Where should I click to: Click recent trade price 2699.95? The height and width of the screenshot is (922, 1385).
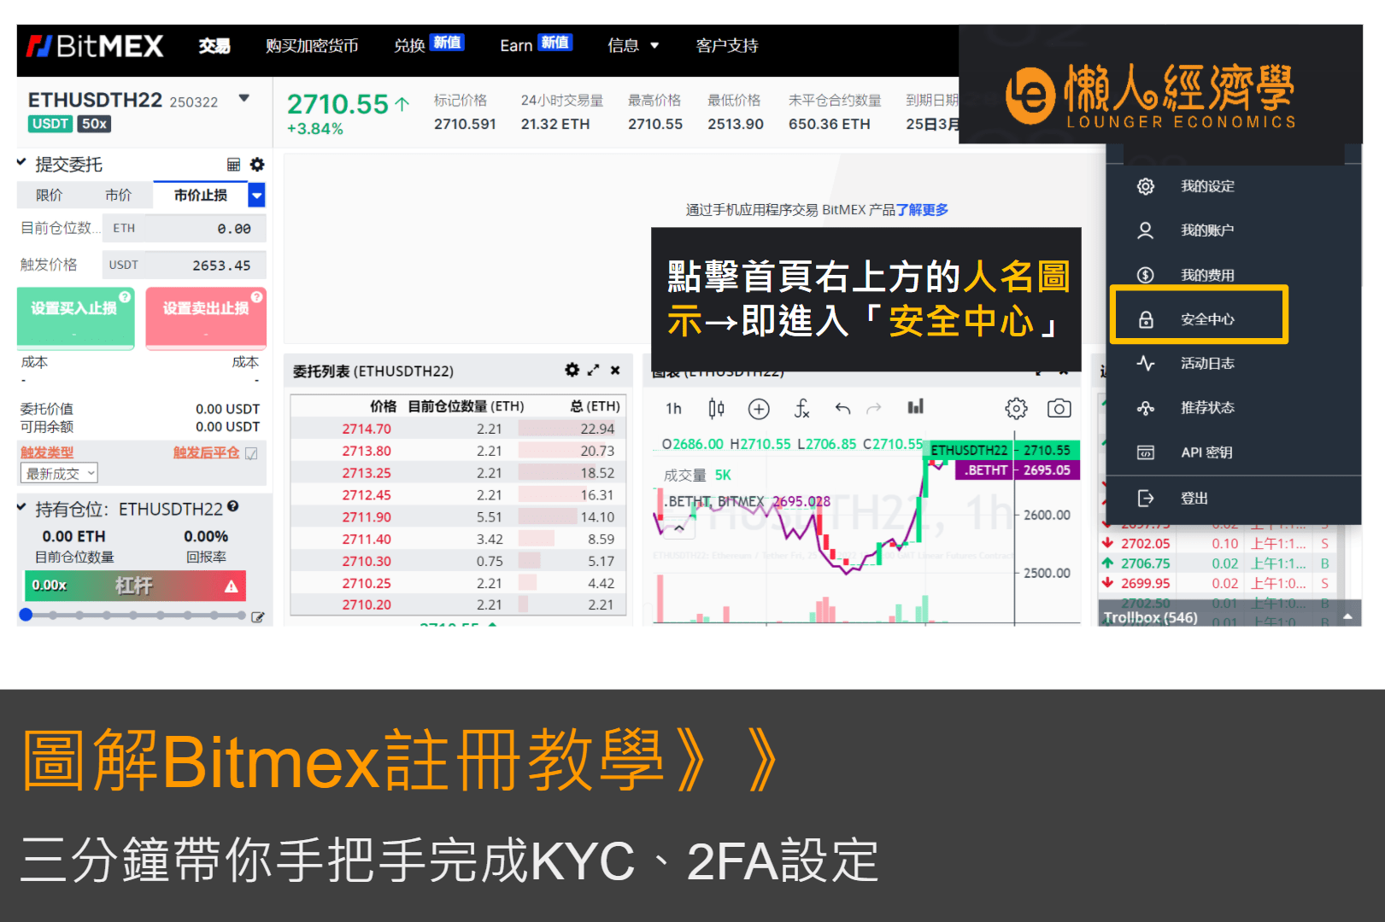point(1146,584)
